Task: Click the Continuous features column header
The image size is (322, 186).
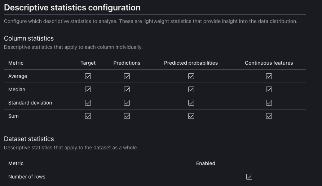Action: pyautogui.click(x=269, y=63)
